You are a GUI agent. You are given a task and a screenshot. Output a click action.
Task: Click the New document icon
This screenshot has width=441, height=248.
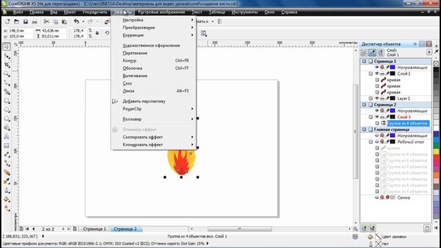point(8,21)
